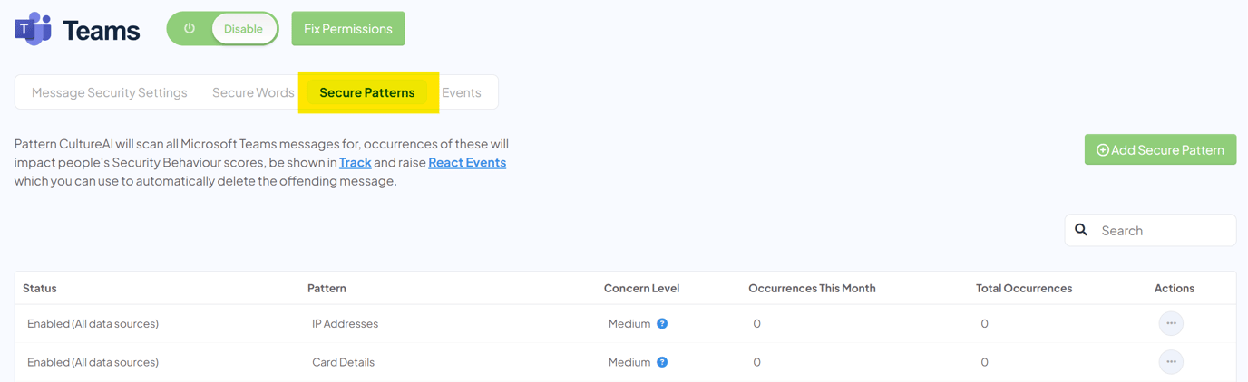Focus the Search input field

tap(1163, 231)
